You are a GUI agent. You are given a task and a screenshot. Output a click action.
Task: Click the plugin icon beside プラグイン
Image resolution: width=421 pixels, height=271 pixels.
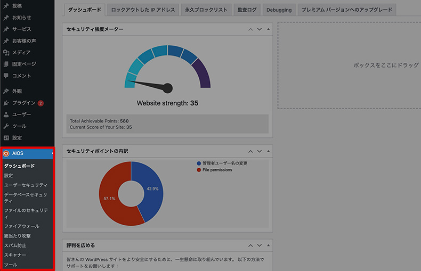tap(6, 103)
